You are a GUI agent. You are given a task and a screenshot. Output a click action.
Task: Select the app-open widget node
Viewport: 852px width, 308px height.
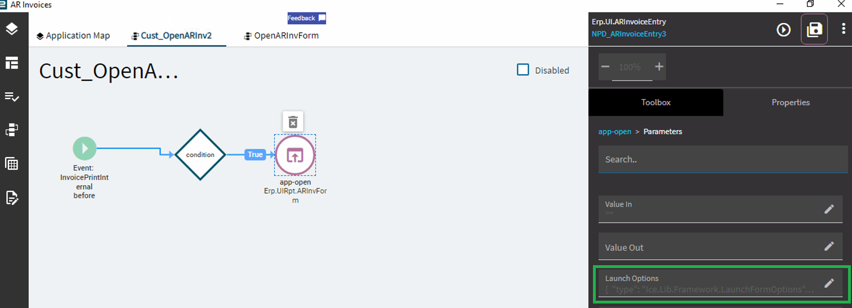point(295,155)
